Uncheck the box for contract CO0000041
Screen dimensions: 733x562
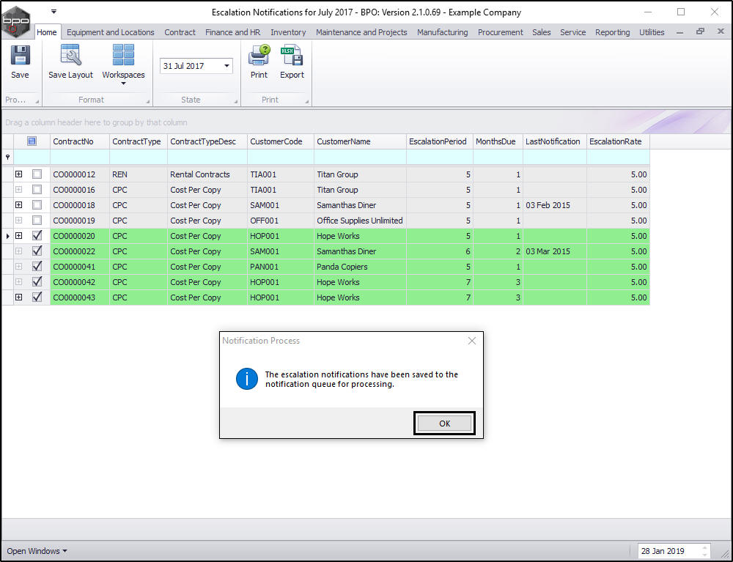[x=37, y=266]
